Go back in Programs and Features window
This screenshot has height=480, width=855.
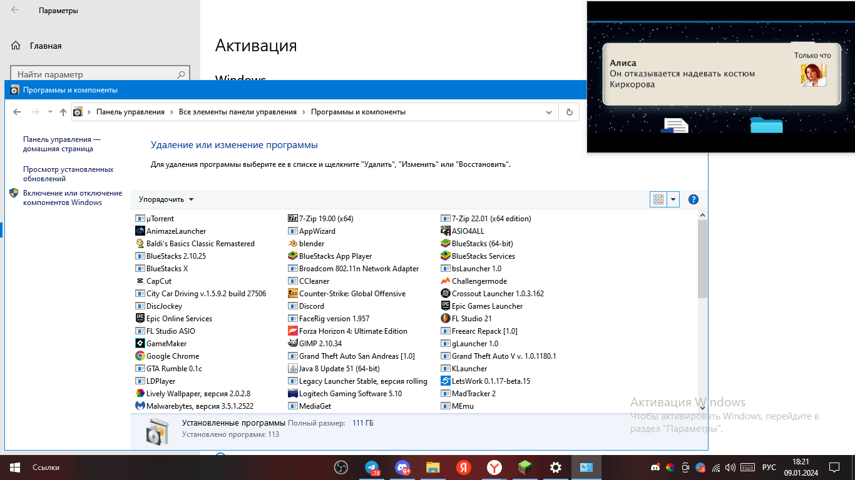17,112
